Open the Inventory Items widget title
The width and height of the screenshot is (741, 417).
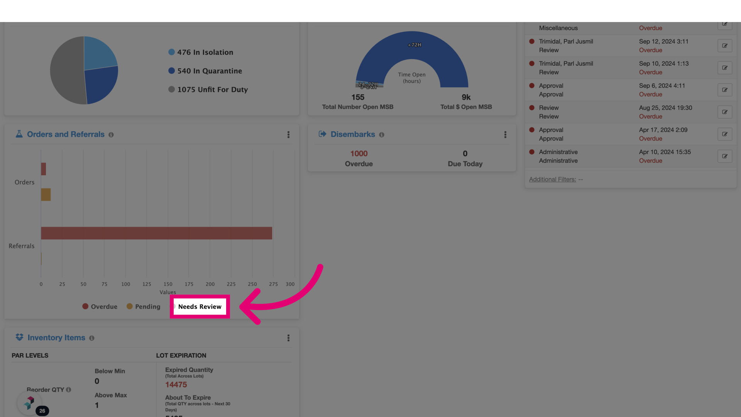[56, 338]
